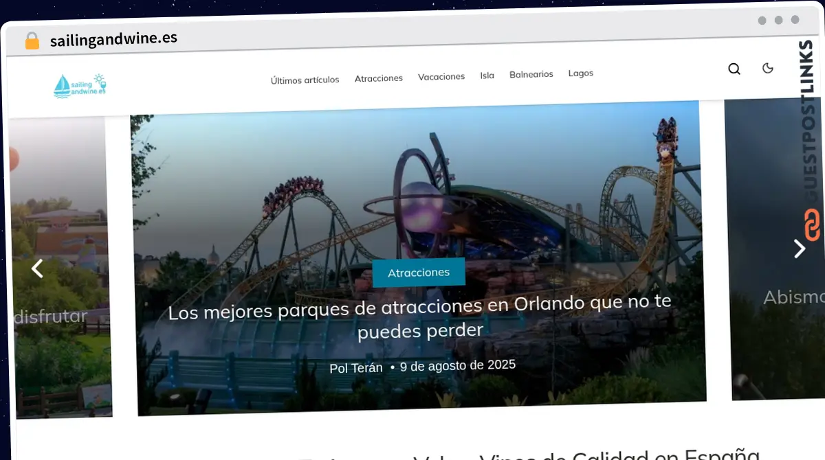Open Vacaciones menu item
This screenshot has width=825, height=460.
pyautogui.click(x=441, y=76)
